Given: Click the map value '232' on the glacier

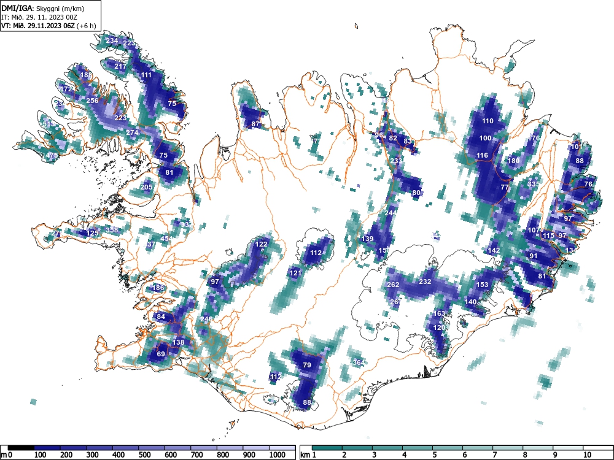Looking at the screenshot, I should pos(426,282).
